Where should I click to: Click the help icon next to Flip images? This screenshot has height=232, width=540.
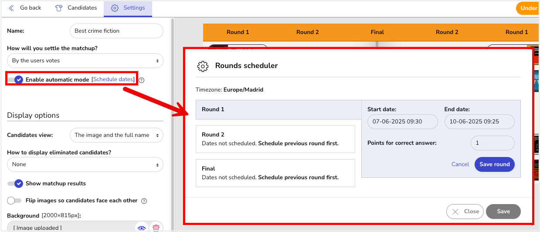pyautogui.click(x=144, y=201)
